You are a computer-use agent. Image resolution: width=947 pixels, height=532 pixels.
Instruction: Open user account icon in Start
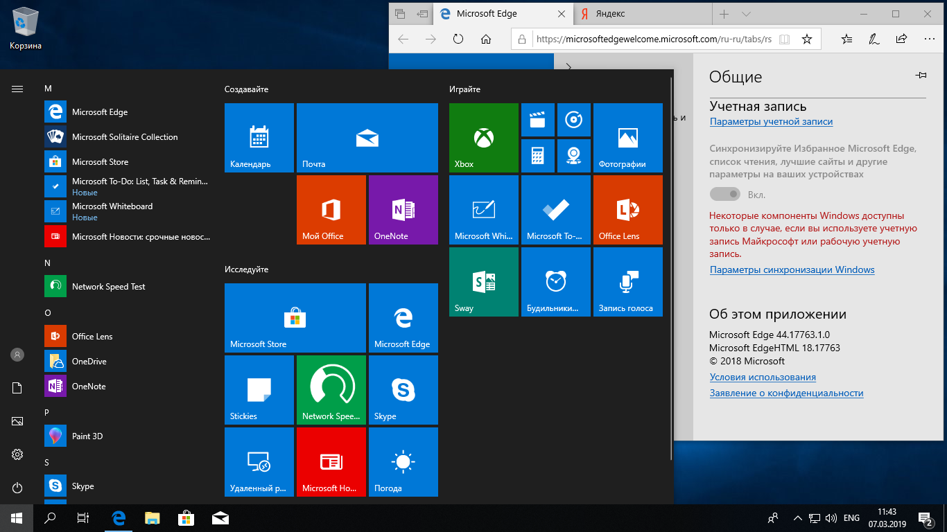[x=17, y=355]
